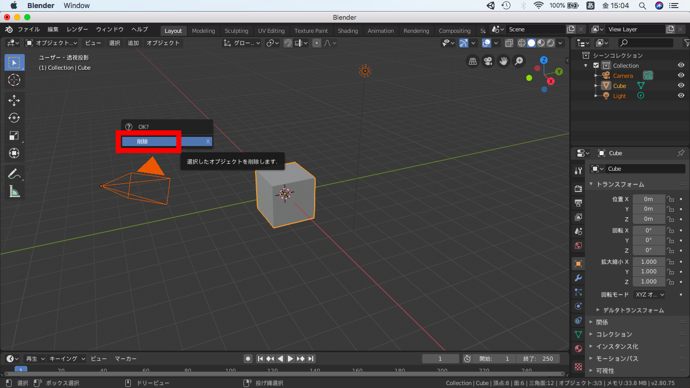Open the Object Data properties tab
690x388 pixels.
pos(578,334)
